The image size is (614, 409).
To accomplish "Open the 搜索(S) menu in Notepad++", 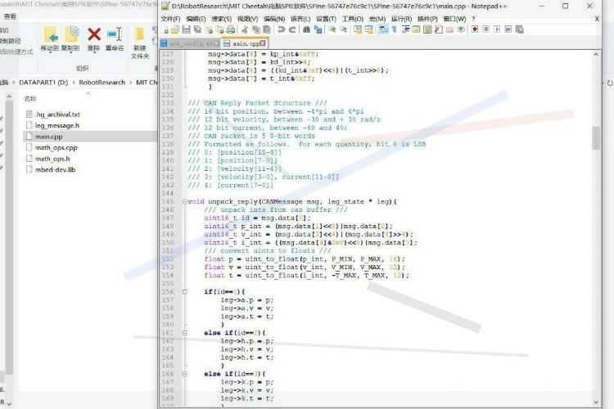I will coord(221,19).
